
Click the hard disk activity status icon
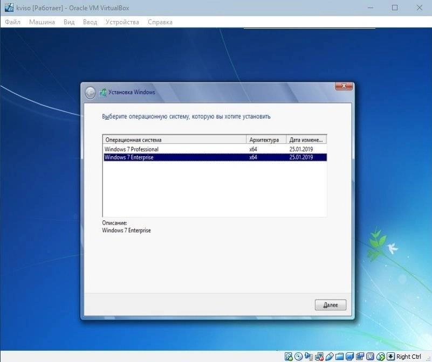[289, 357]
